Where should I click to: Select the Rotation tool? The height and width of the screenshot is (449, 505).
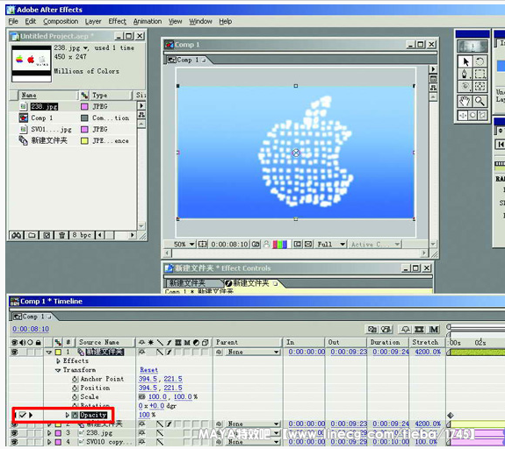[x=480, y=61]
